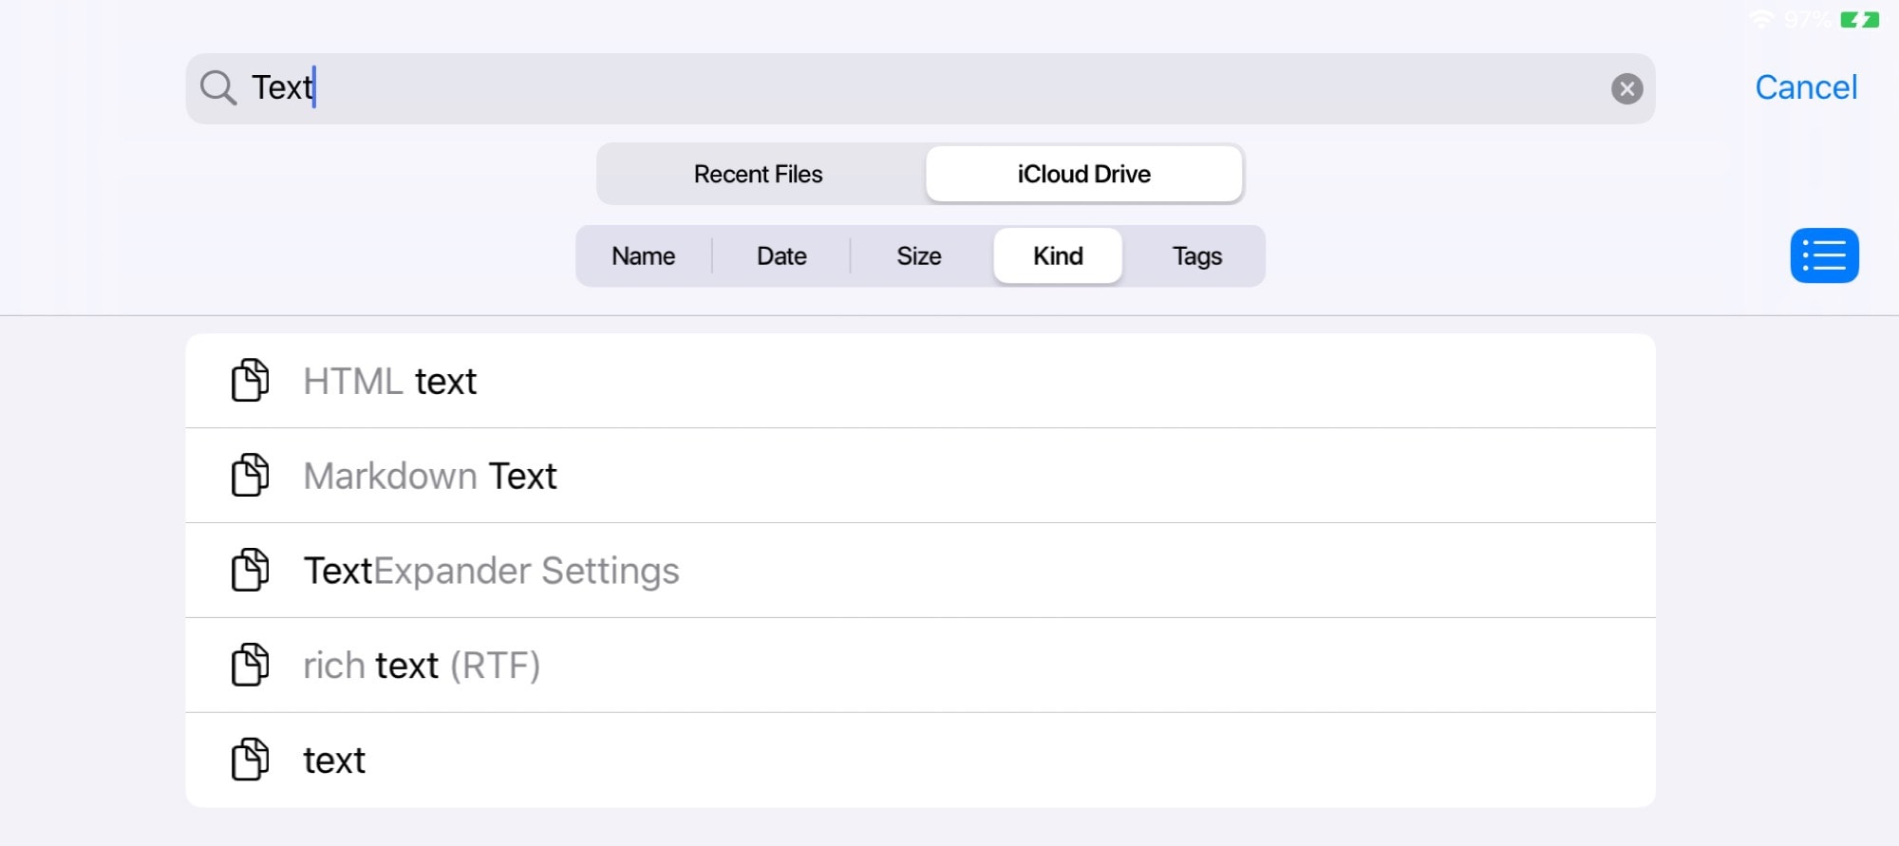Screen dimensions: 1899x846
Task: Select the TextExpander Settings suggestion
Action: tap(491, 571)
